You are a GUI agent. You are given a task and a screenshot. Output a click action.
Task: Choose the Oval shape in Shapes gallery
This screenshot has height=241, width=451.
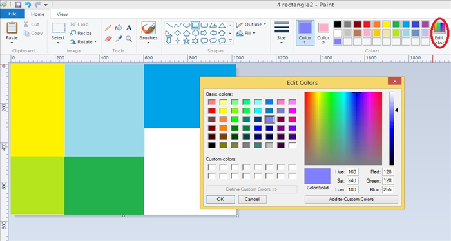[x=186, y=25]
